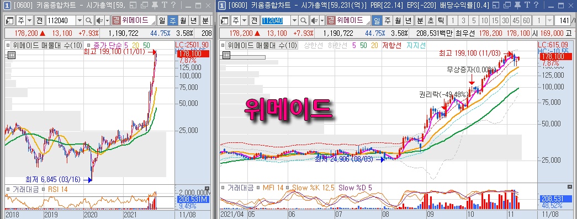Toggle 위메이드 매물대 marker in right chart
This screenshot has height=219, width=577.
tap(223, 46)
